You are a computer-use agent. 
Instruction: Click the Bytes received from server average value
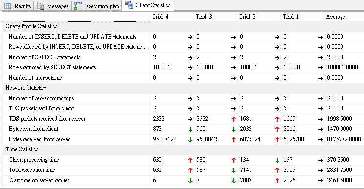[x=344, y=139]
